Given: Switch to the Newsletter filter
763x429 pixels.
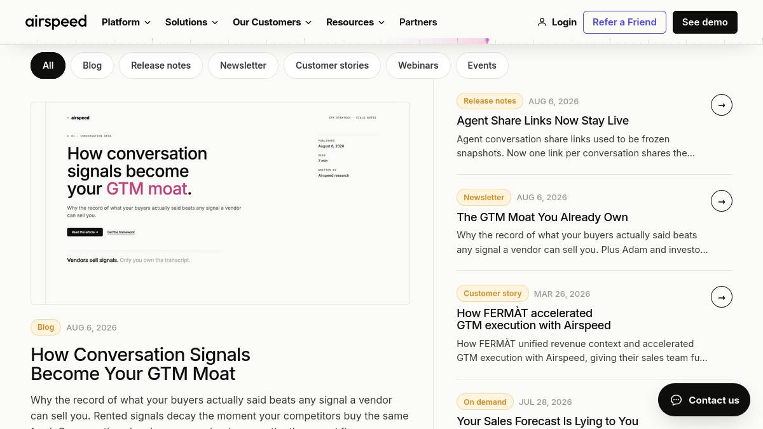Looking at the screenshot, I should click(243, 65).
